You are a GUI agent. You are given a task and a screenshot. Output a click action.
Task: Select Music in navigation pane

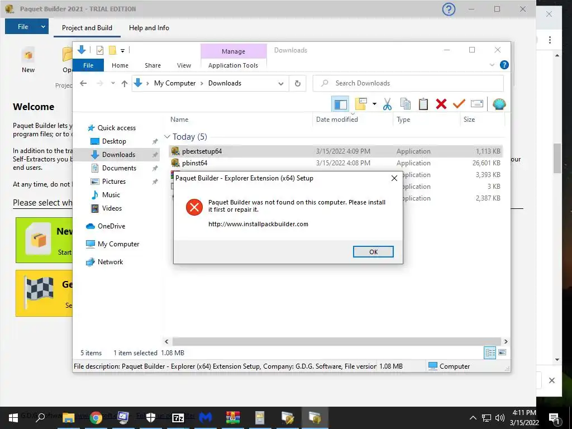111,195
